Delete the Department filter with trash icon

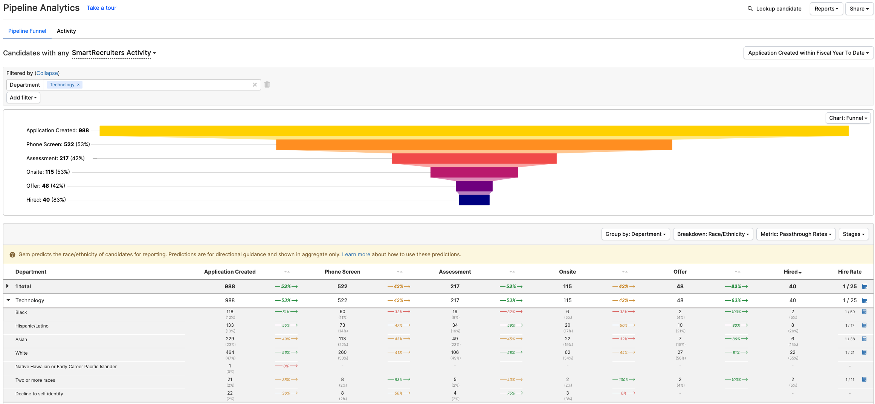tap(267, 85)
